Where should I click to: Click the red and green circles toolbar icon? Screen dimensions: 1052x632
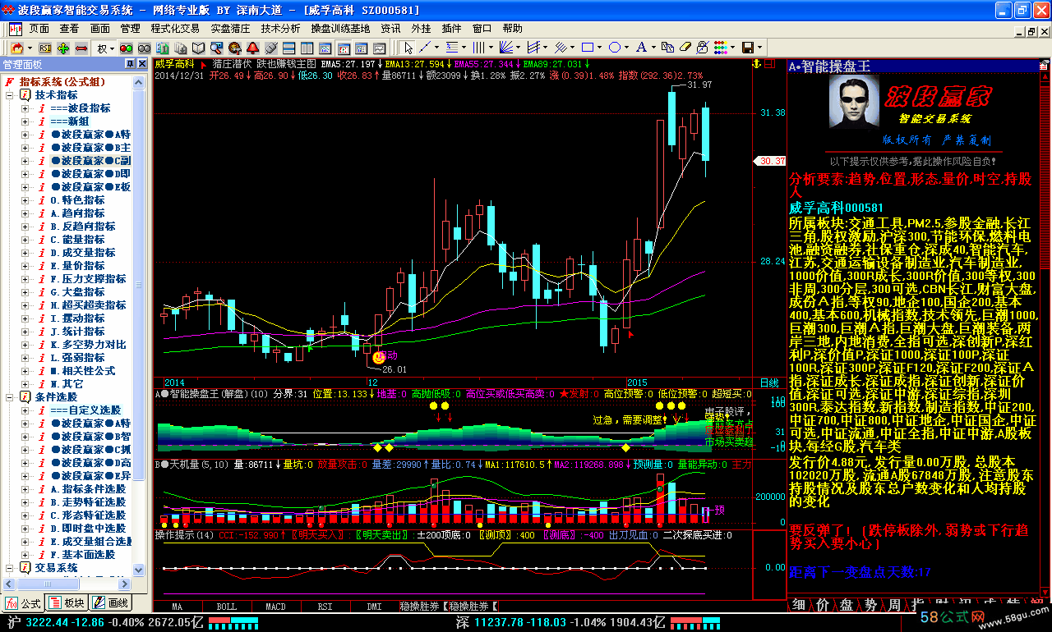coord(126,48)
